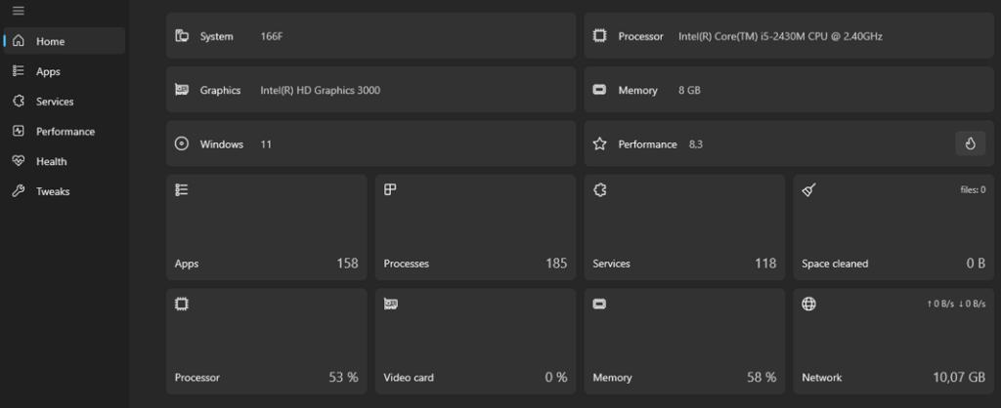The image size is (1001, 408).
Task: Click the Home house icon
Action: pos(19,41)
